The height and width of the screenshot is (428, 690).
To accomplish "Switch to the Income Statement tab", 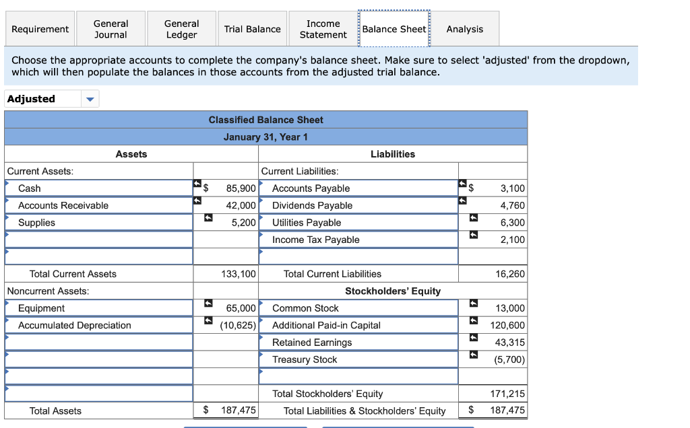I will (321, 28).
